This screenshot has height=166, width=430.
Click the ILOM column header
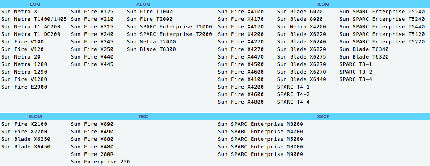pos(323,4)
